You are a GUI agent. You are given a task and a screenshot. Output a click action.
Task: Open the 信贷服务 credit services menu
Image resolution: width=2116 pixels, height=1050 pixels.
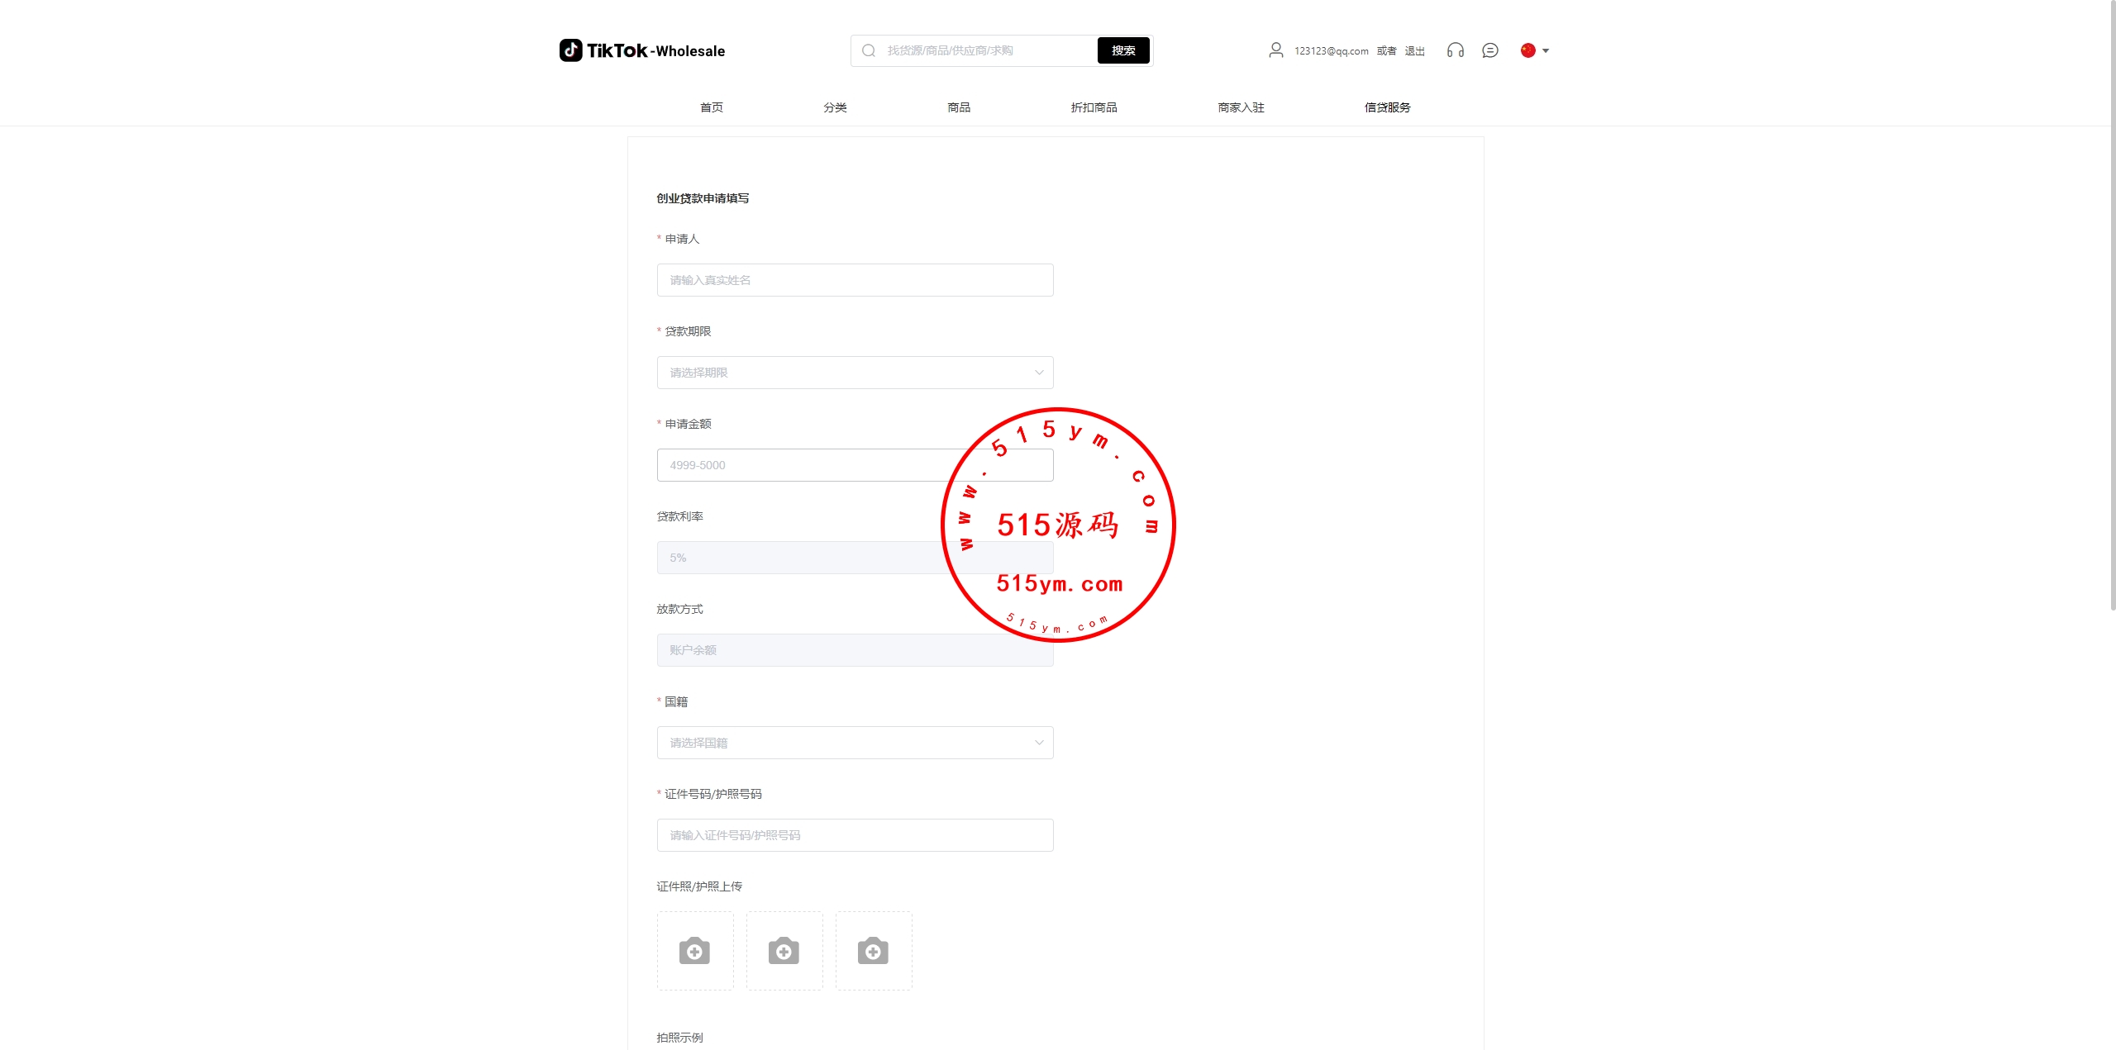click(x=1387, y=107)
